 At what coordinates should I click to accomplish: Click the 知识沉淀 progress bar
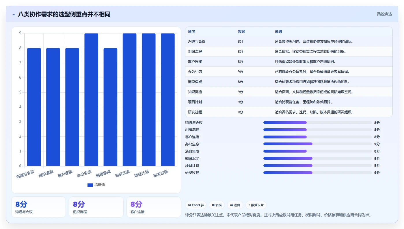[x=317, y=158]
